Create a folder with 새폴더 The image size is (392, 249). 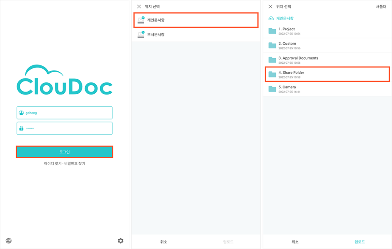[x=381, y=7]
